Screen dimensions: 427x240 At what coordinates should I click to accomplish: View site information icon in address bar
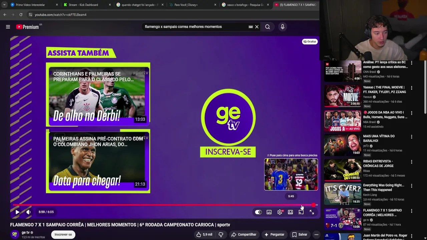(x=30, y=15)
